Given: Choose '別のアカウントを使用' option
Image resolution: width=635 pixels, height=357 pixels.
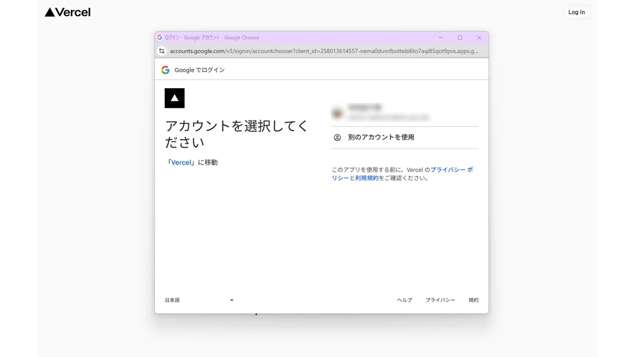Looking at the screenshot, I should point(405,138).
